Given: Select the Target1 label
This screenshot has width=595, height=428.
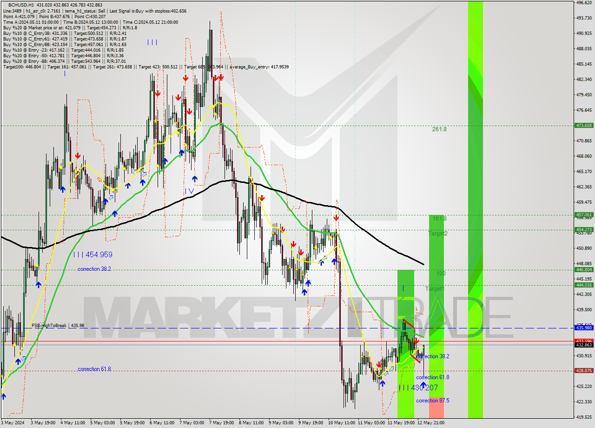Looking at the screenshot, I should tap(435, 289).
